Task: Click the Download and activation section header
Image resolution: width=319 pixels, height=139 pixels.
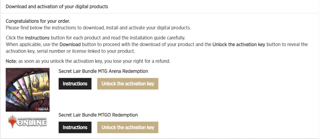Action: (x=57, y=7)
